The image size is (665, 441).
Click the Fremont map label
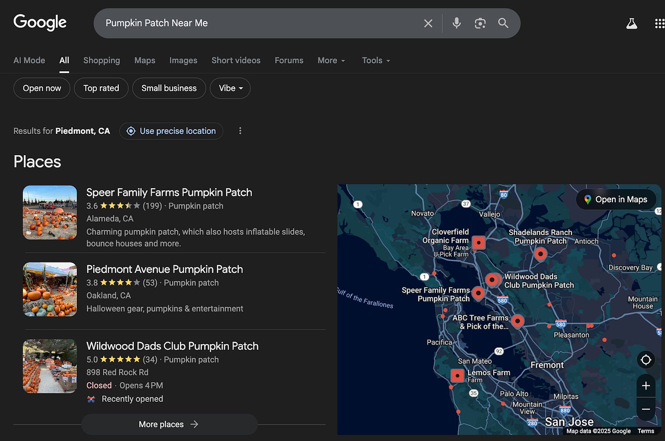click(x=547, y=365)
